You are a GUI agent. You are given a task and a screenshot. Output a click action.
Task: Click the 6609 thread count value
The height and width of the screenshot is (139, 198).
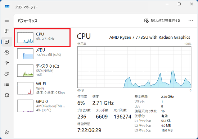pyautogui.click(x=102, y=117)
